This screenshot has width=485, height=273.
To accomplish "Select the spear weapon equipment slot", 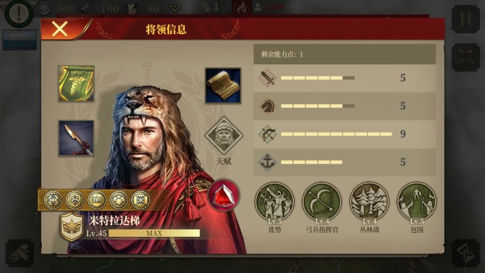I will click(76, 138).
